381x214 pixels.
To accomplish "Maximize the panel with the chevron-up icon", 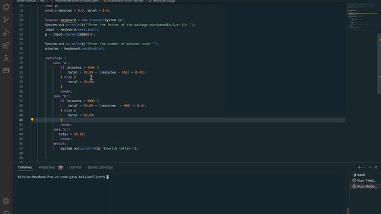I will (x=370, y=167).
